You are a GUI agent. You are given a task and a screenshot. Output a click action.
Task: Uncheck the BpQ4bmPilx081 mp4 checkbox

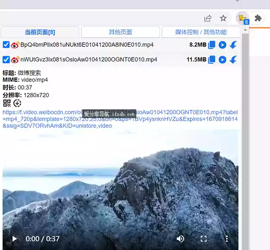point(6,45)
